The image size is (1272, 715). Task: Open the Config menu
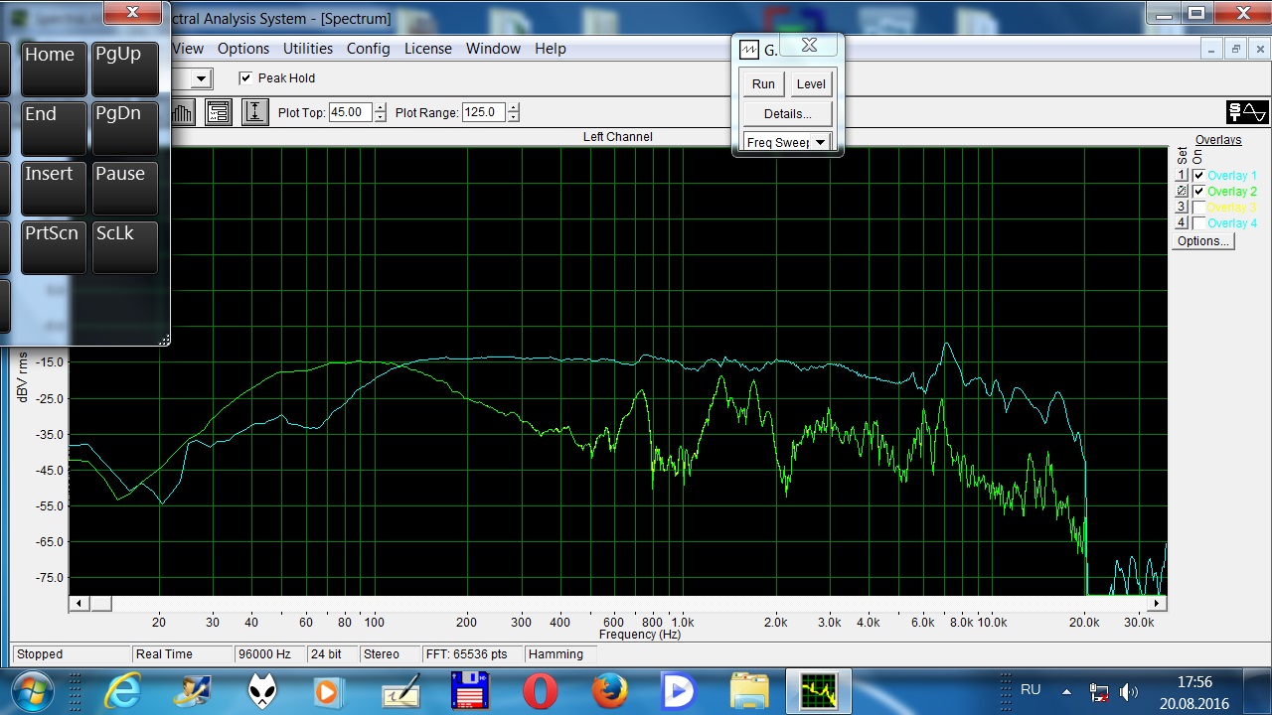click(x=368, y=49)
